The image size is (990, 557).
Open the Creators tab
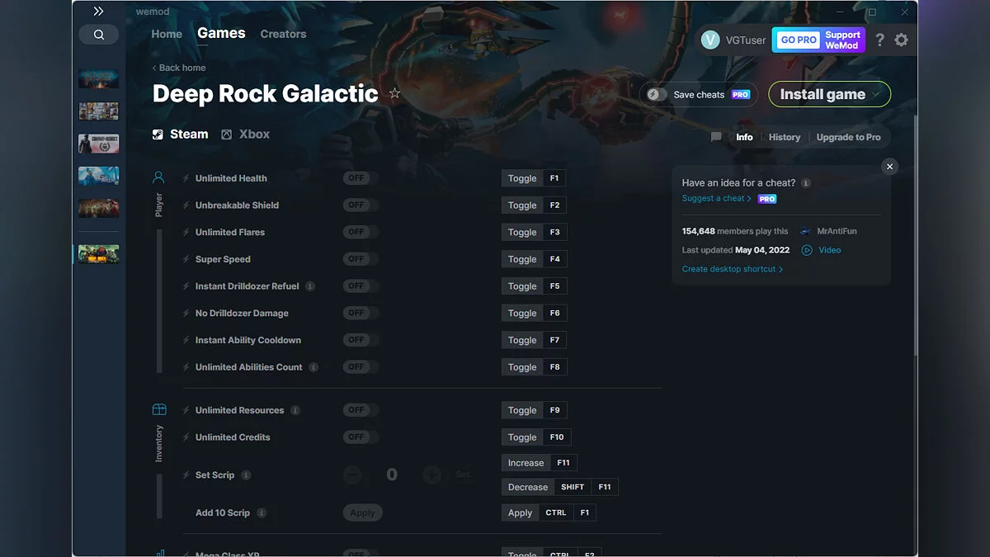[283, 34]
